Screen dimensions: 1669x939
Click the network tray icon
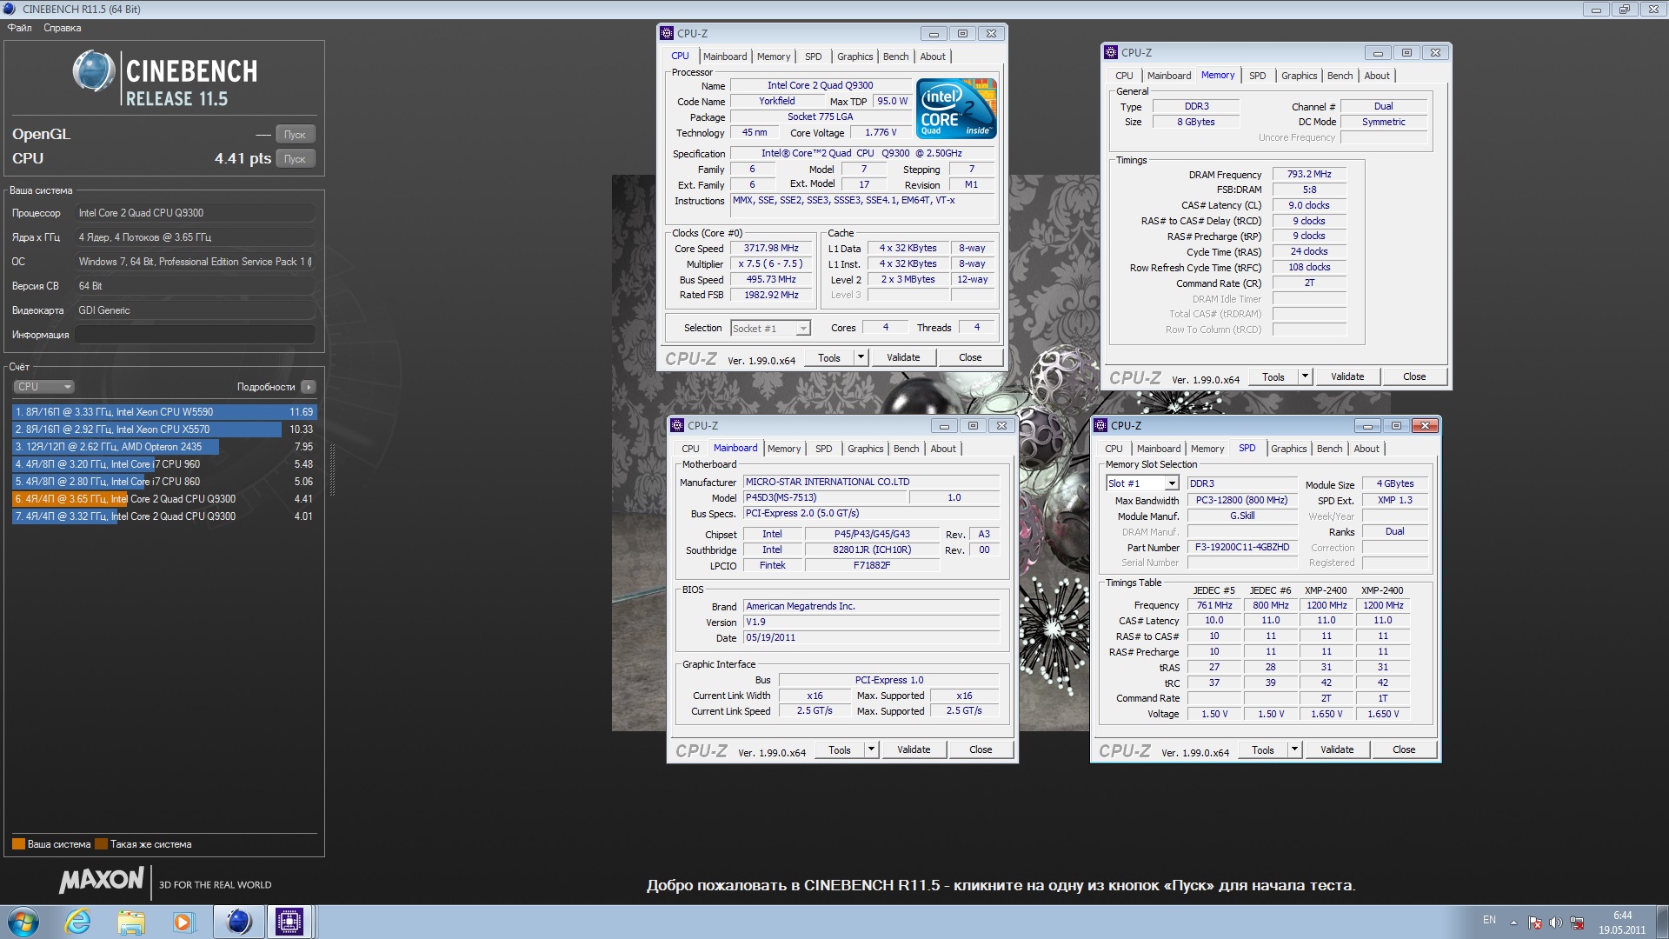1576,922
